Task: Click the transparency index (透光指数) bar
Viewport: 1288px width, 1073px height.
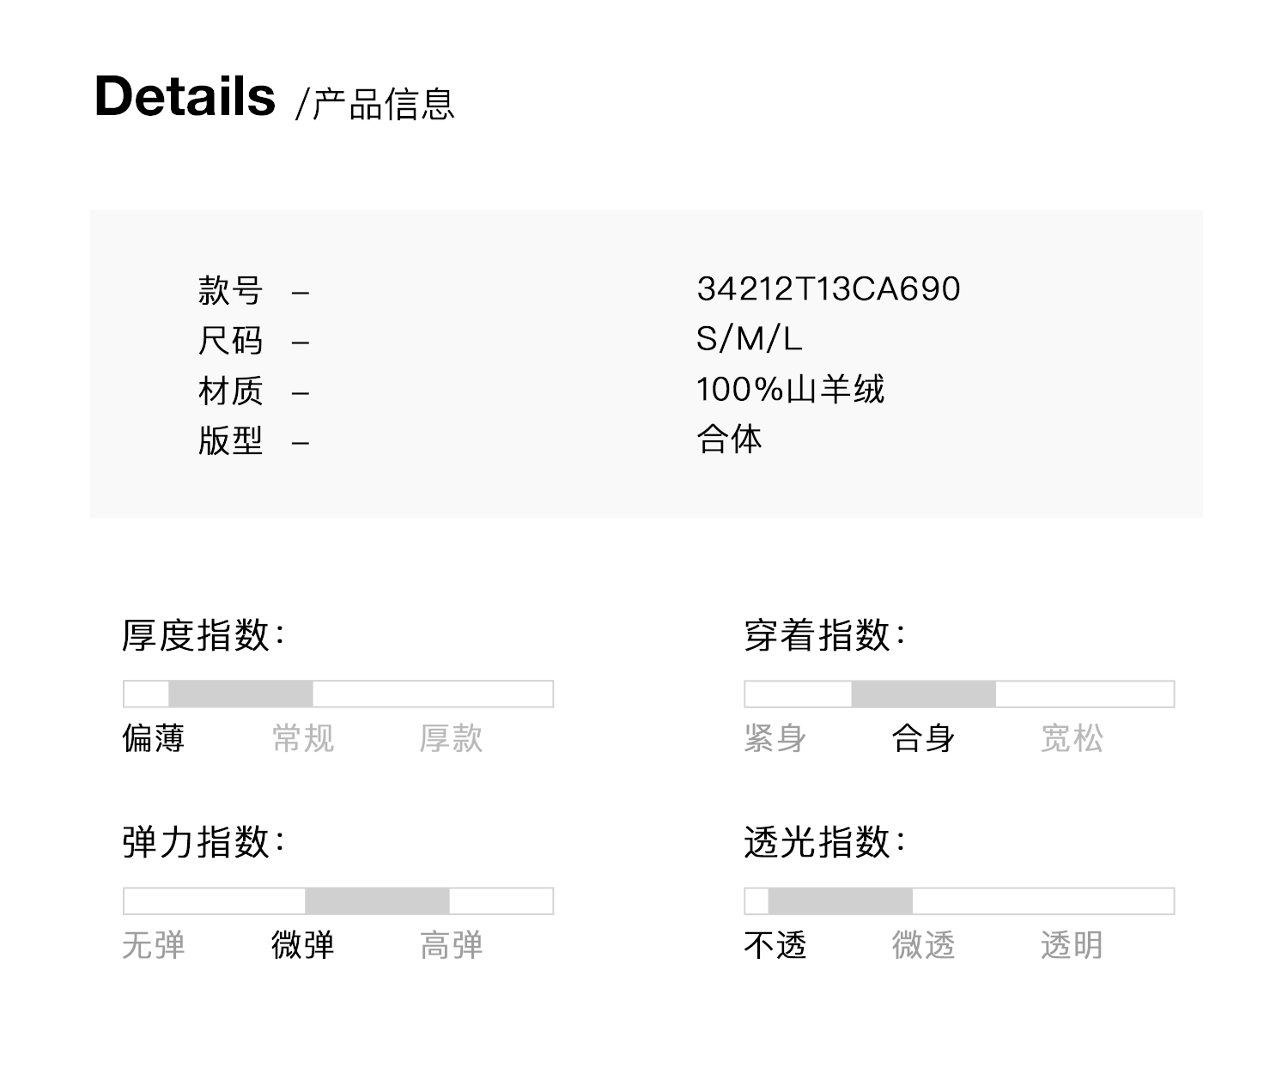Action: [959, 900]
